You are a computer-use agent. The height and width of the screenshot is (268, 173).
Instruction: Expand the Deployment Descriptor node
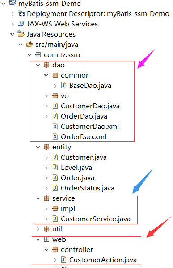[x=13, y=14]
